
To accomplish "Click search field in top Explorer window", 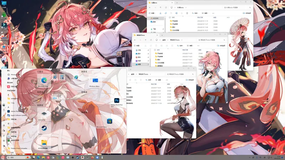I will tap(237, 7).
